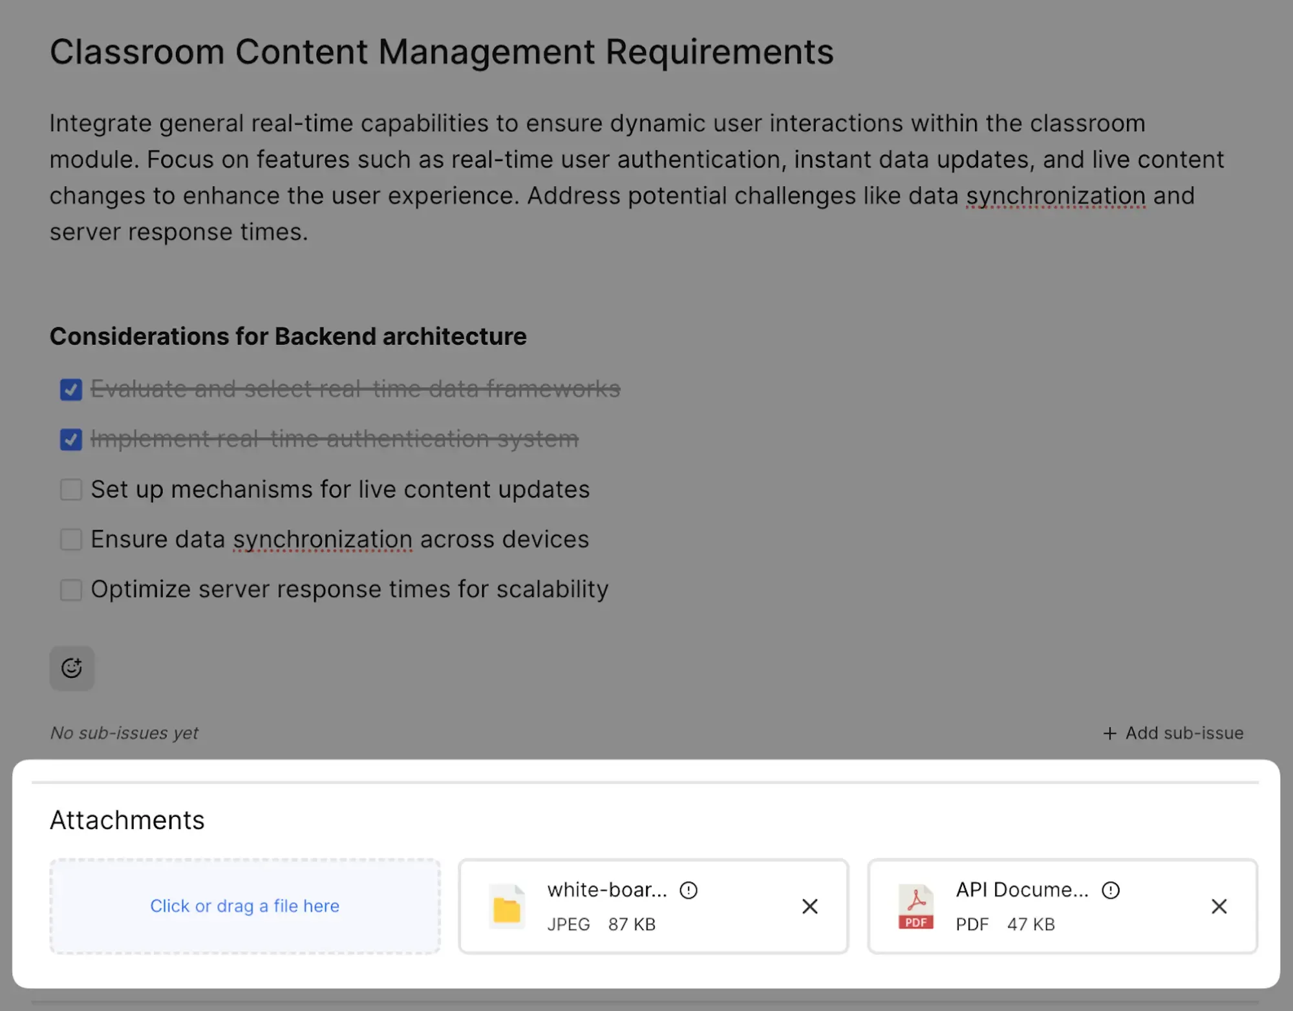This screenshot has width=1293, height=1011.
Task: Click the info icon next to white-boar... file
Action: [689, 890]
